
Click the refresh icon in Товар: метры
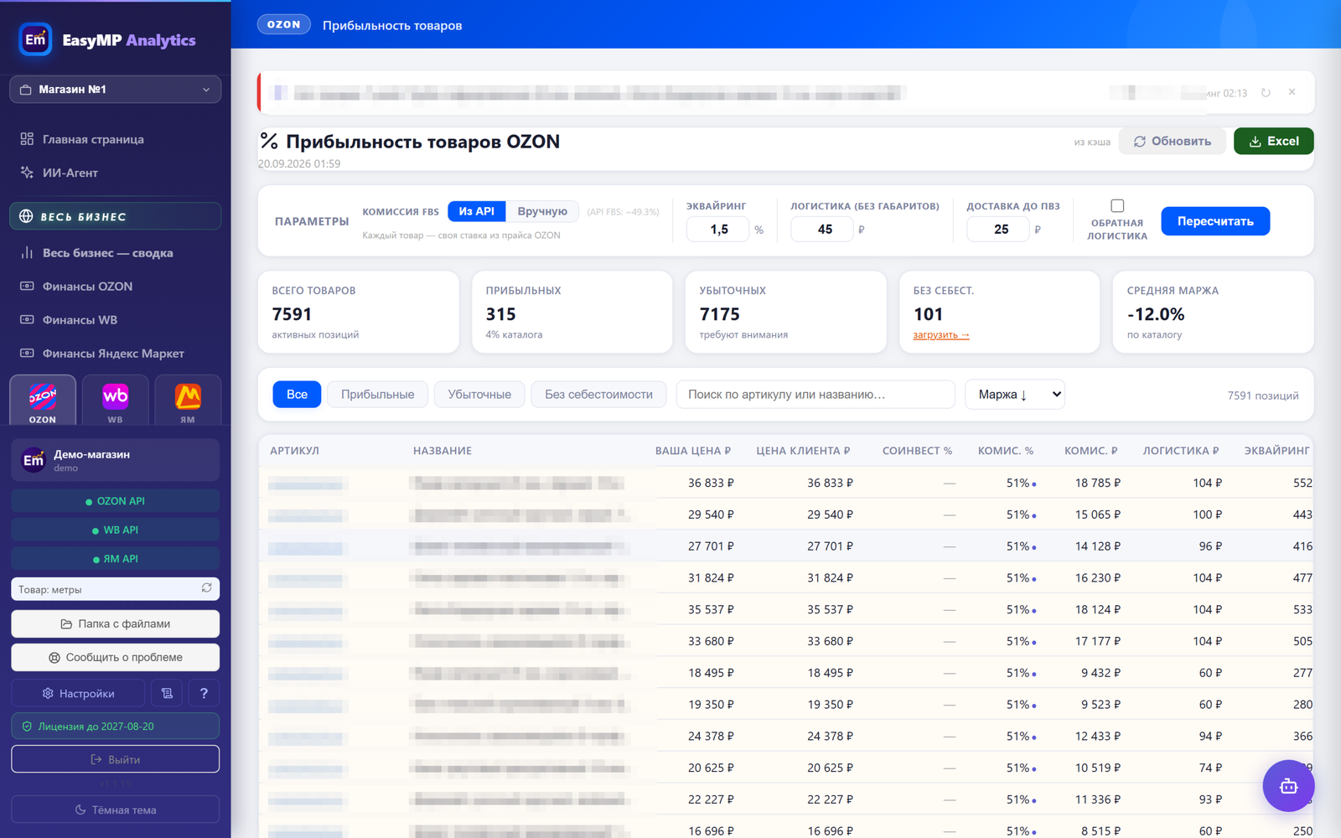pyautogui.click(x=206, y=588)
